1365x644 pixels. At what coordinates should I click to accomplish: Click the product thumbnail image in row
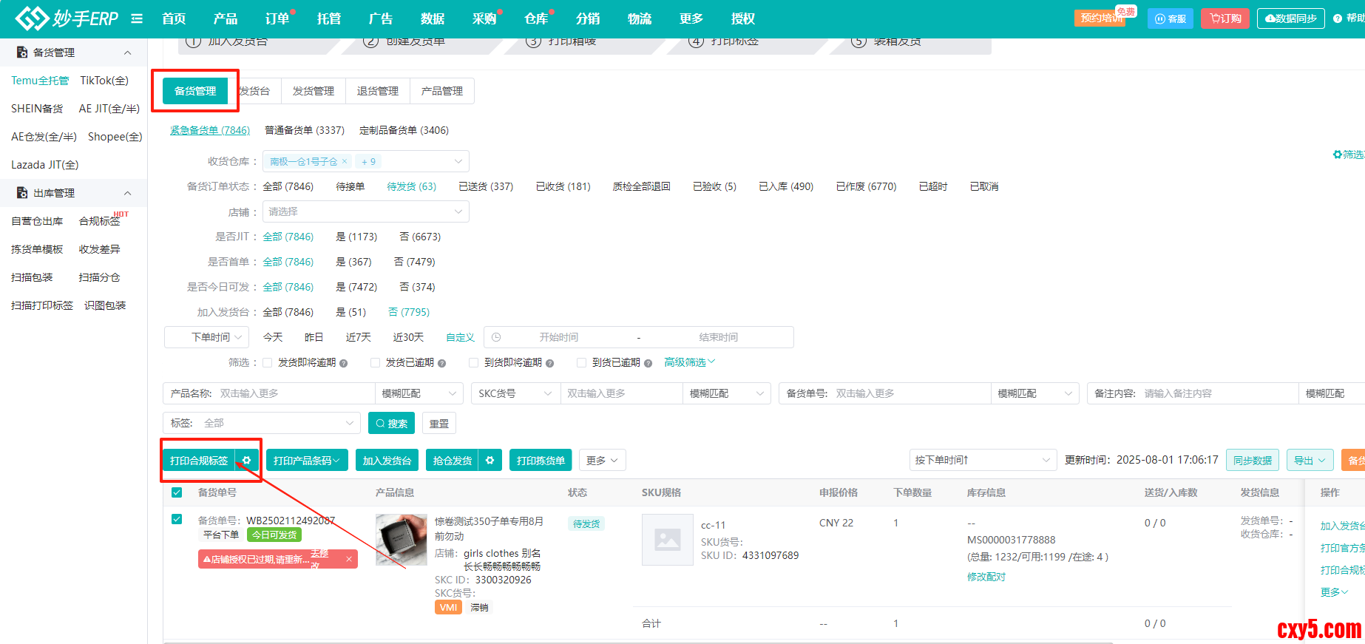pyautogui.click(x=401, y=540)
